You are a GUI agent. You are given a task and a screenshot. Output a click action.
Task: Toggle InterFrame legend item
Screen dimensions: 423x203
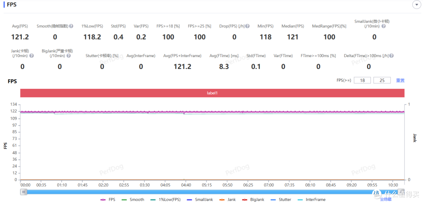(x=311, y=199)
